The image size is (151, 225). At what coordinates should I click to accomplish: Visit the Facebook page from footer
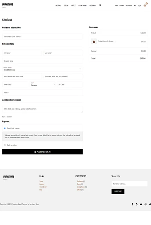click(132, 204)
